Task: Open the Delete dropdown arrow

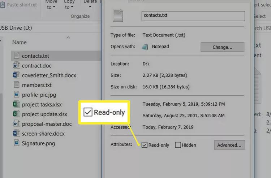Action: click(90, 7)
